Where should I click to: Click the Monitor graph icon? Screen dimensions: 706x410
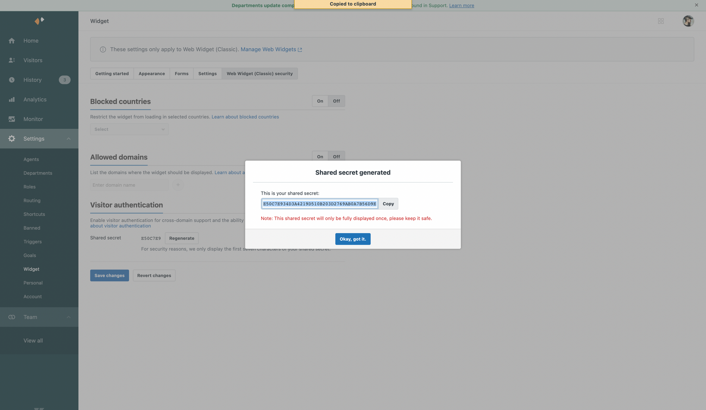click(12, 119)
